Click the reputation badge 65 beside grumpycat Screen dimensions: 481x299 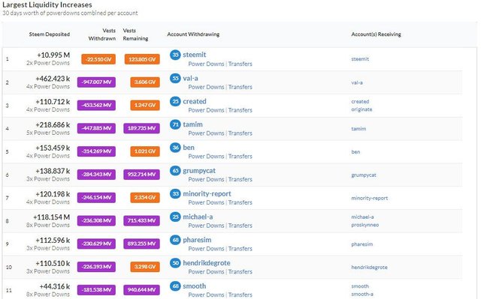point(175,171)
